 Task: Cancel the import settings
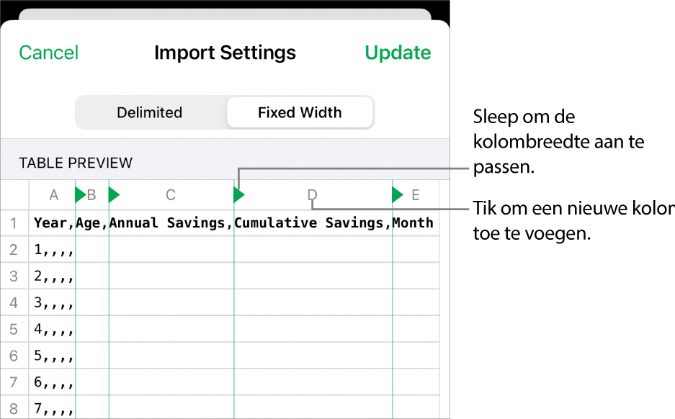(x=48, y=53)
